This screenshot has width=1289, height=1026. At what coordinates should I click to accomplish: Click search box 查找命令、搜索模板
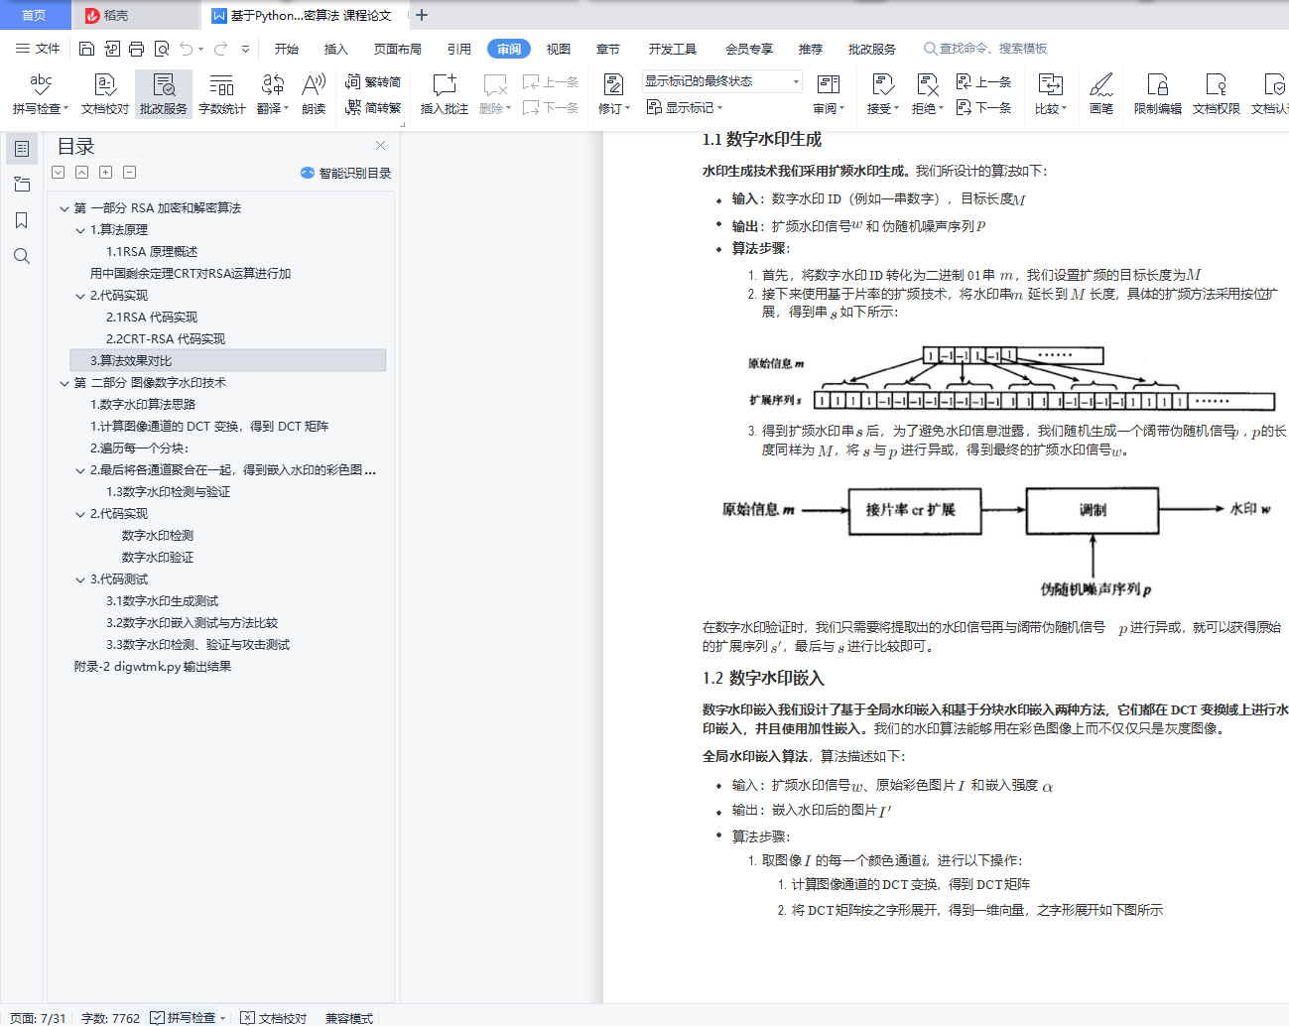(x=985, y=49)
